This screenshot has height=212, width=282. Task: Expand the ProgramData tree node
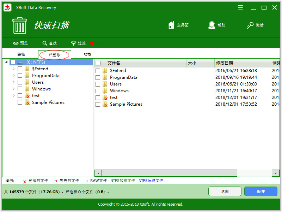pyautogui.click(x=13, y=75)
